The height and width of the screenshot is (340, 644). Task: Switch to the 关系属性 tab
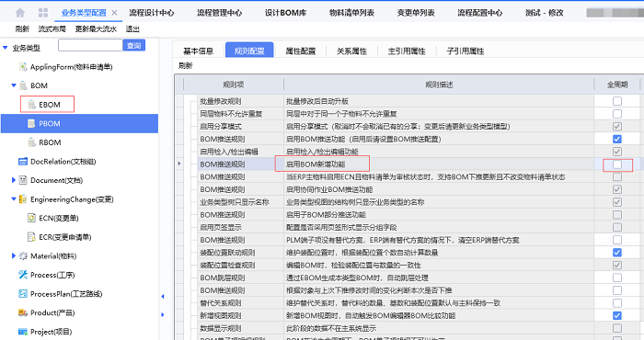(351, 51)
